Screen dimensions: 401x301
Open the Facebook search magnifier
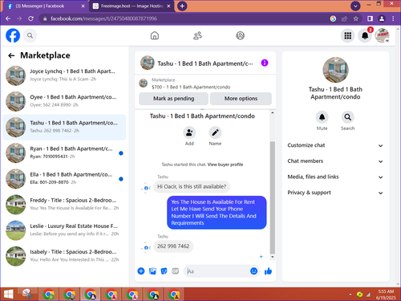(x=30, y=35)
